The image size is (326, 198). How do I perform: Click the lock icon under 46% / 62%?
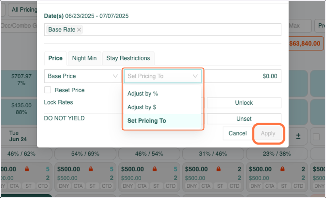pos(27,169)
